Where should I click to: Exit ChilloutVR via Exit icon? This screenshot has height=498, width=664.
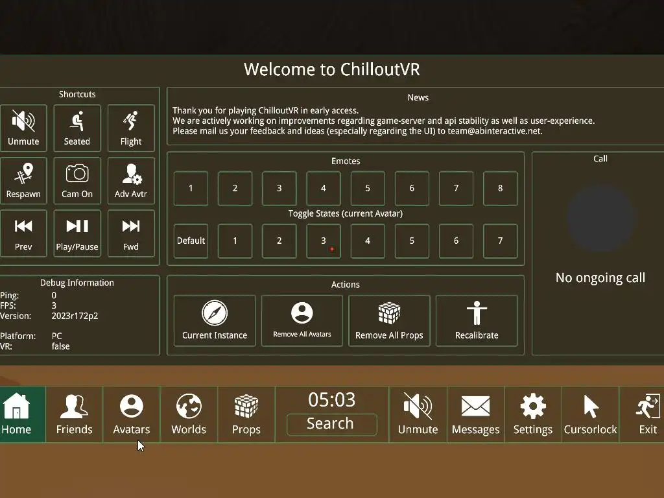[643, 414]
